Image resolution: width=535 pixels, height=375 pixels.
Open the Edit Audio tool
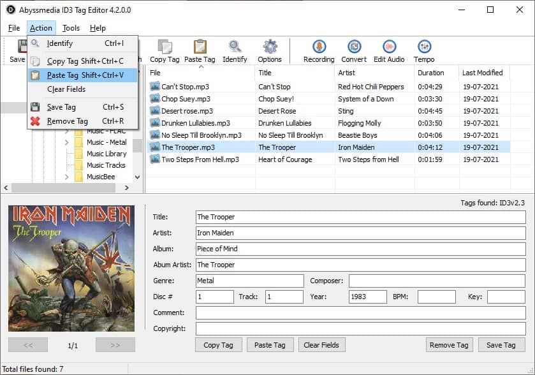(x=389, y=47)
